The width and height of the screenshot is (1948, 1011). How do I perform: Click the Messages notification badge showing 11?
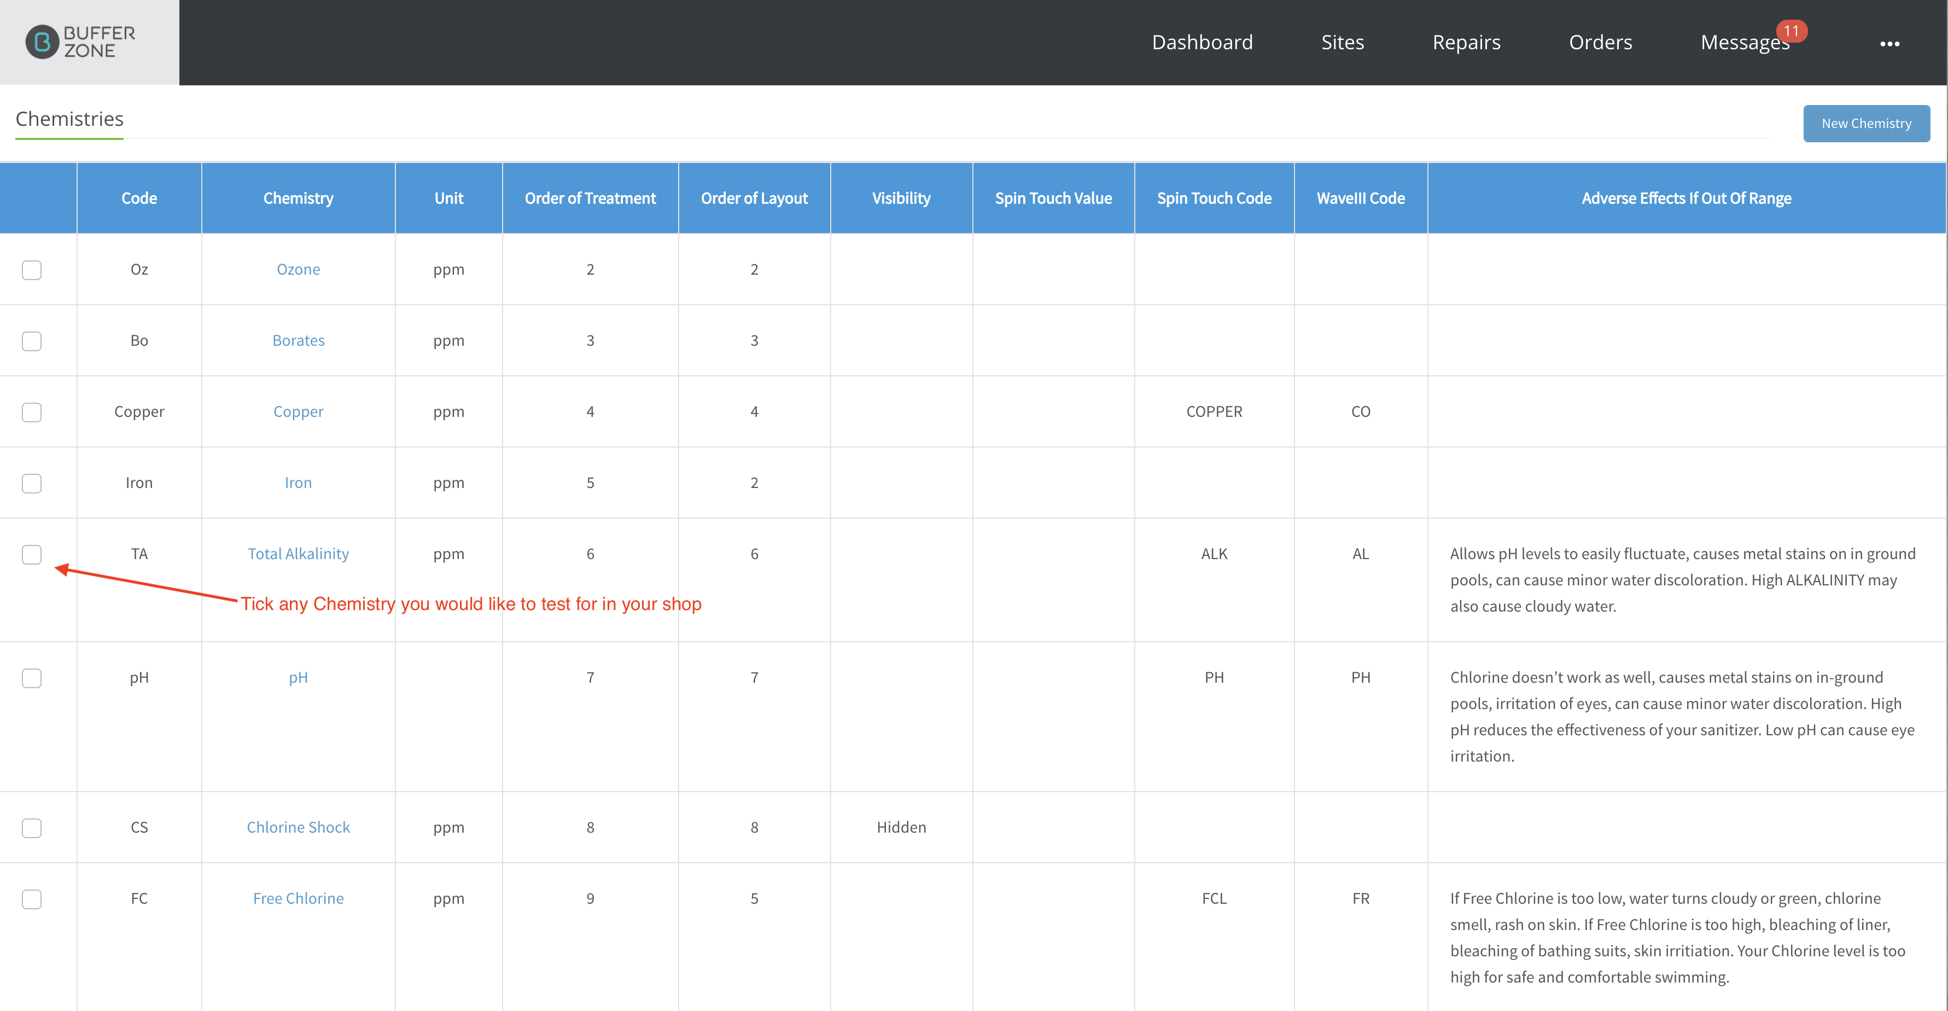[1790, 31]
